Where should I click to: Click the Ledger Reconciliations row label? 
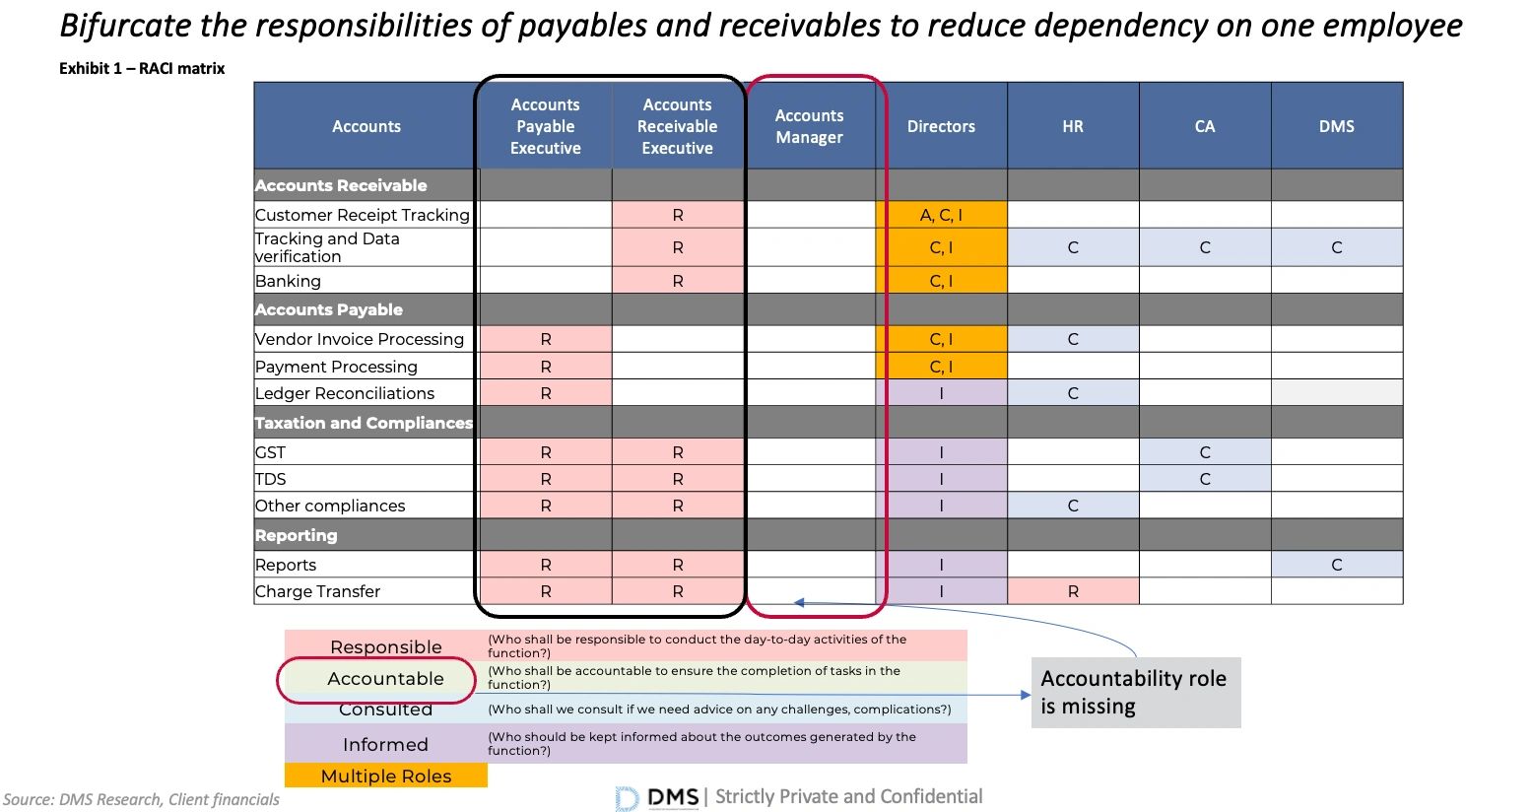pos(344,393)
